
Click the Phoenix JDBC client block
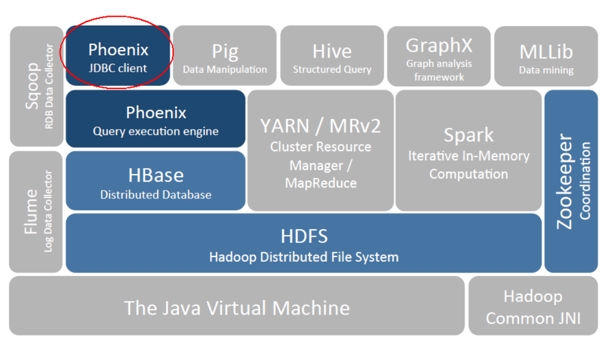[x=118, y=57]
